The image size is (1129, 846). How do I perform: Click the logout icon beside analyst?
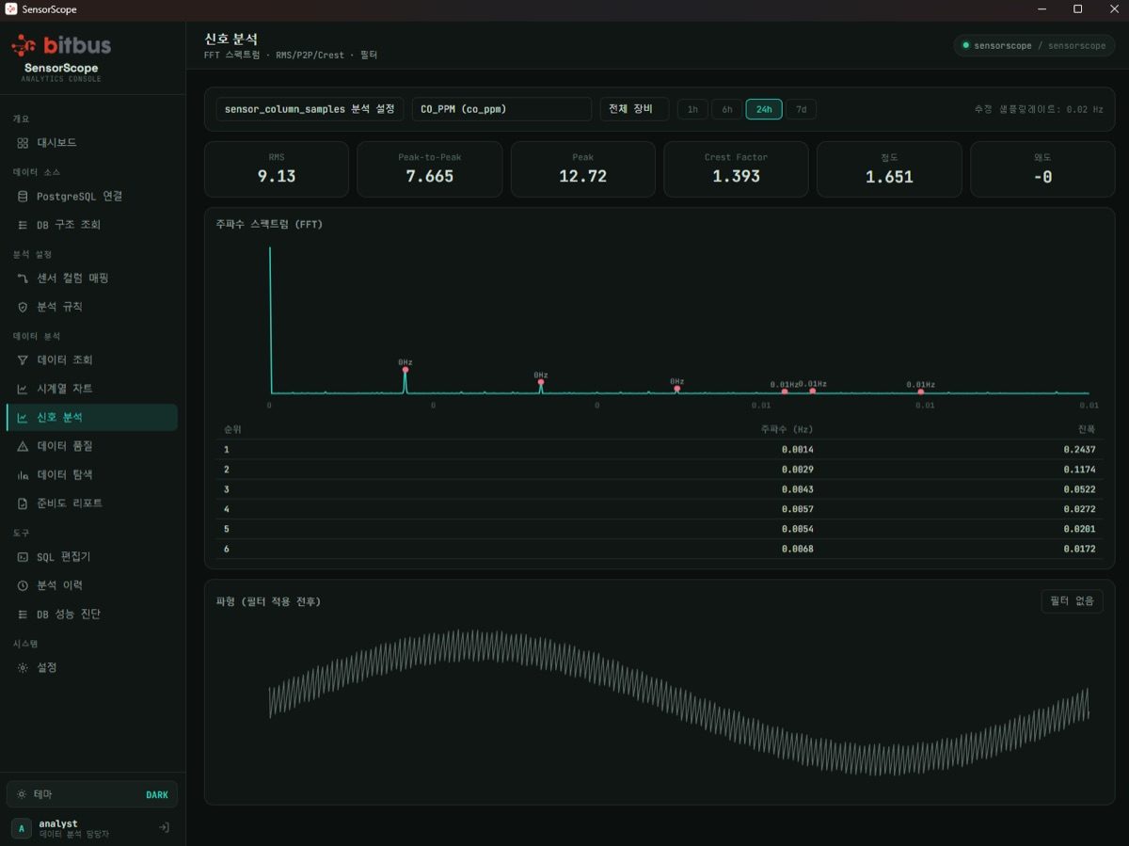(x=164, y=828)
